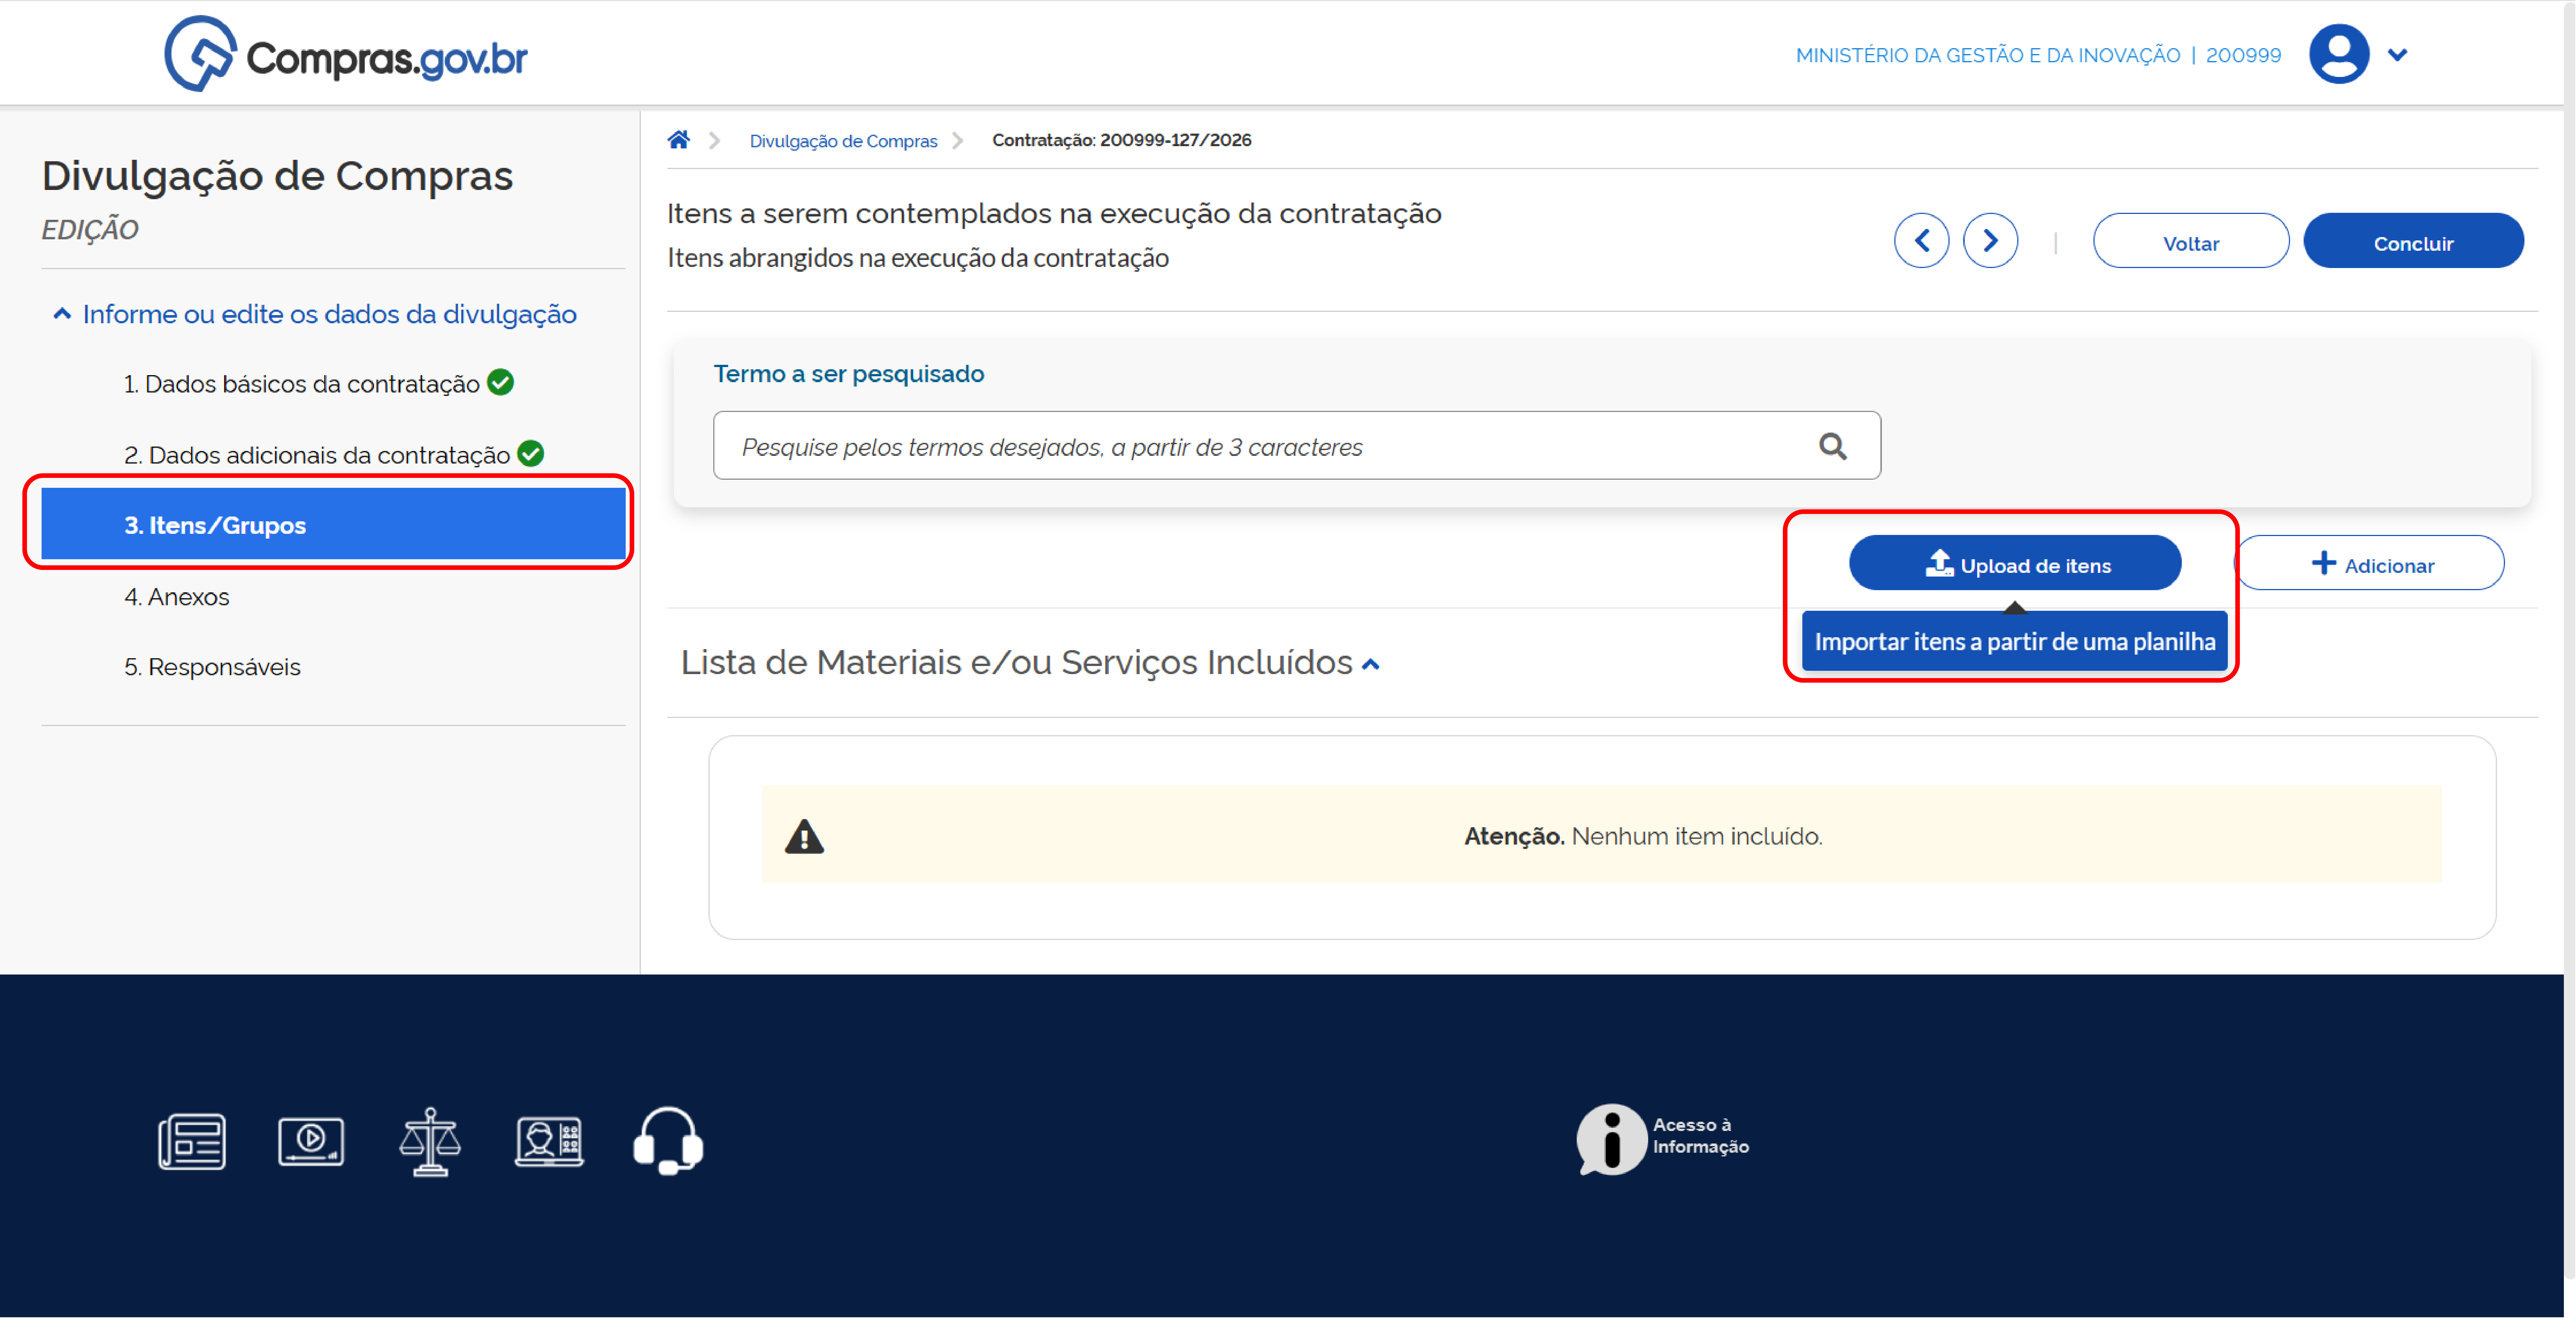Click the magnifier search icon
This screenshot has width=2576, height=1318.
(1832, 446)
